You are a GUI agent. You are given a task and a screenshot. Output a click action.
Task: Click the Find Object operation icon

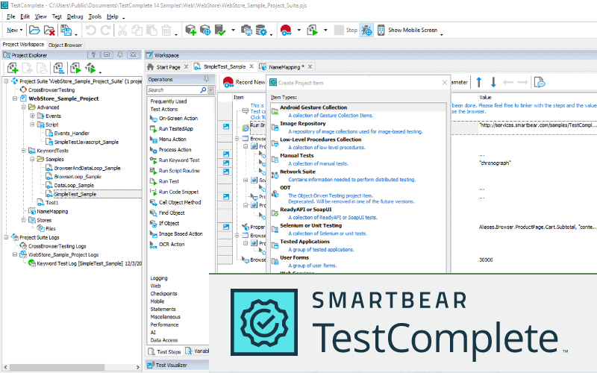(x=153, y=213)
